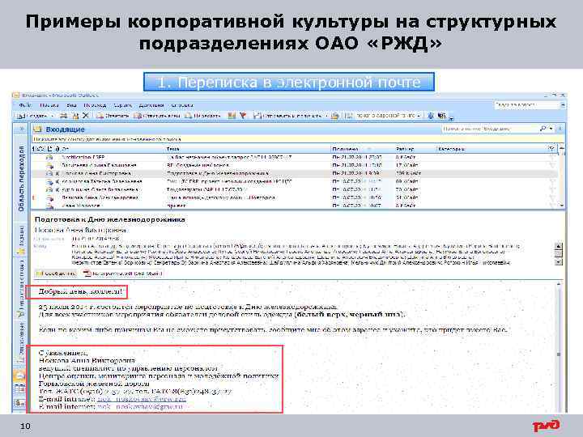
Task: Open the Действия menu
Action: click(151, 105)
